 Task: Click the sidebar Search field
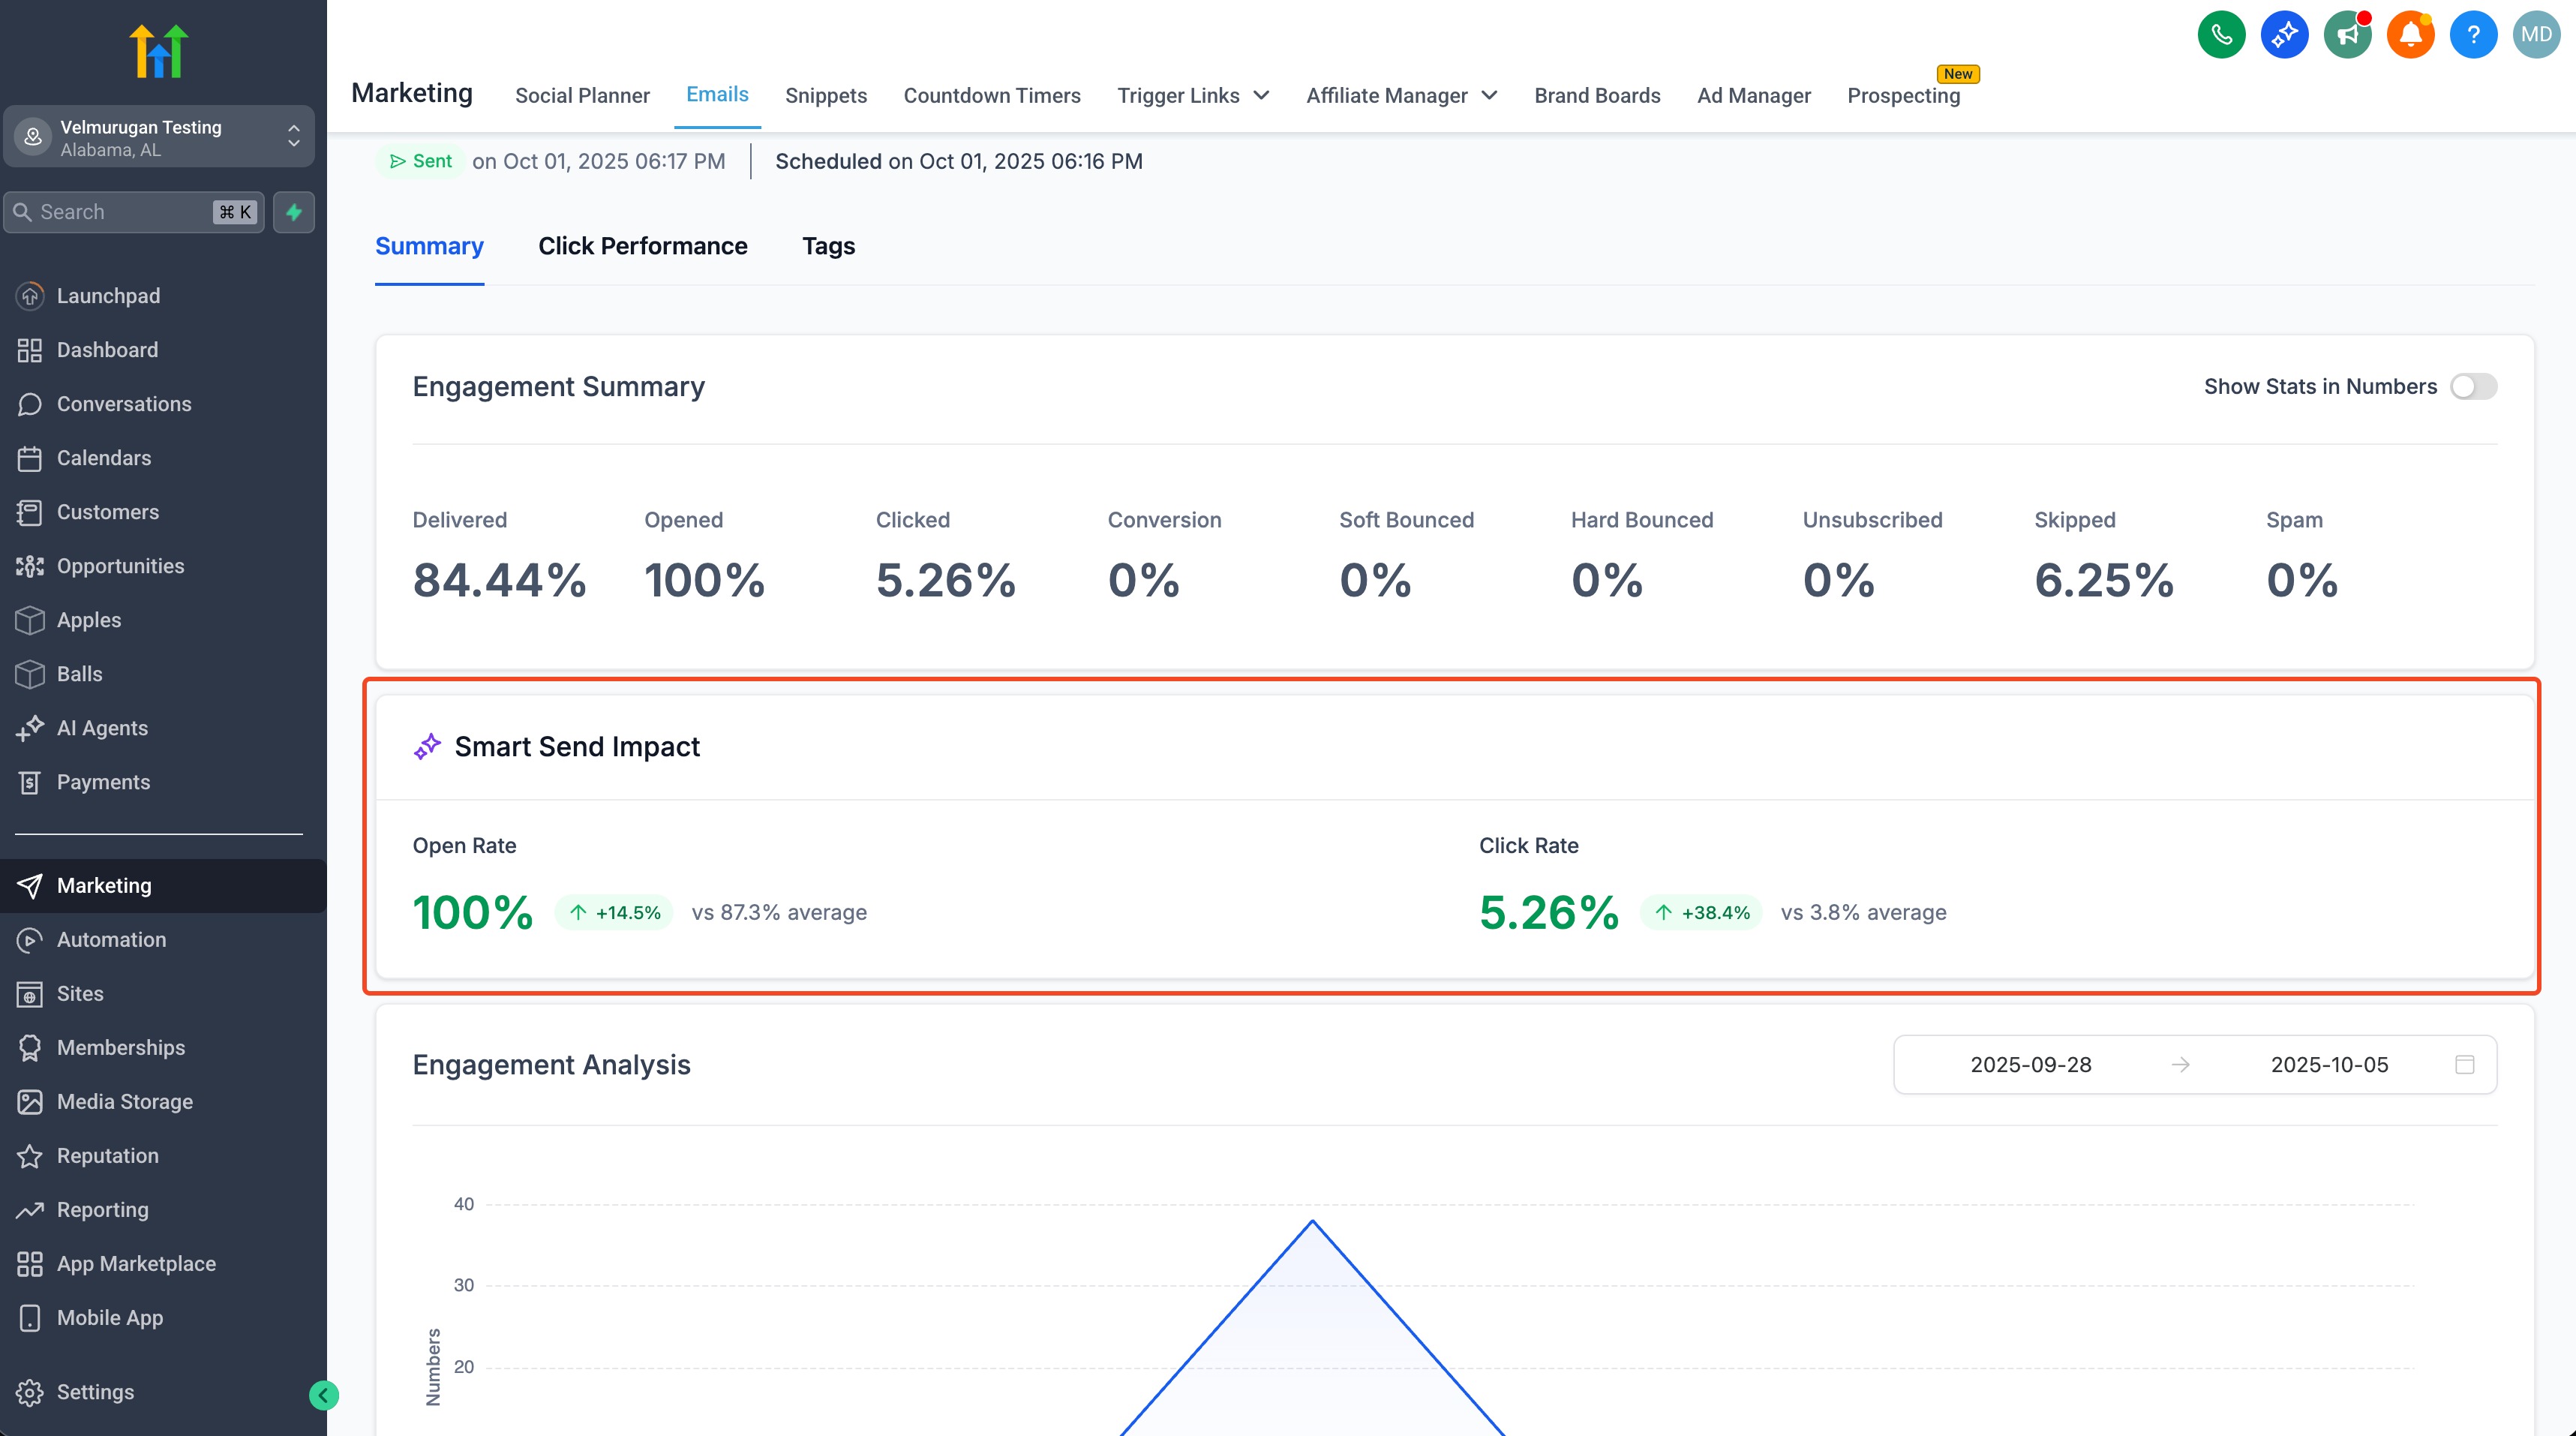click(x=120, y=212)
